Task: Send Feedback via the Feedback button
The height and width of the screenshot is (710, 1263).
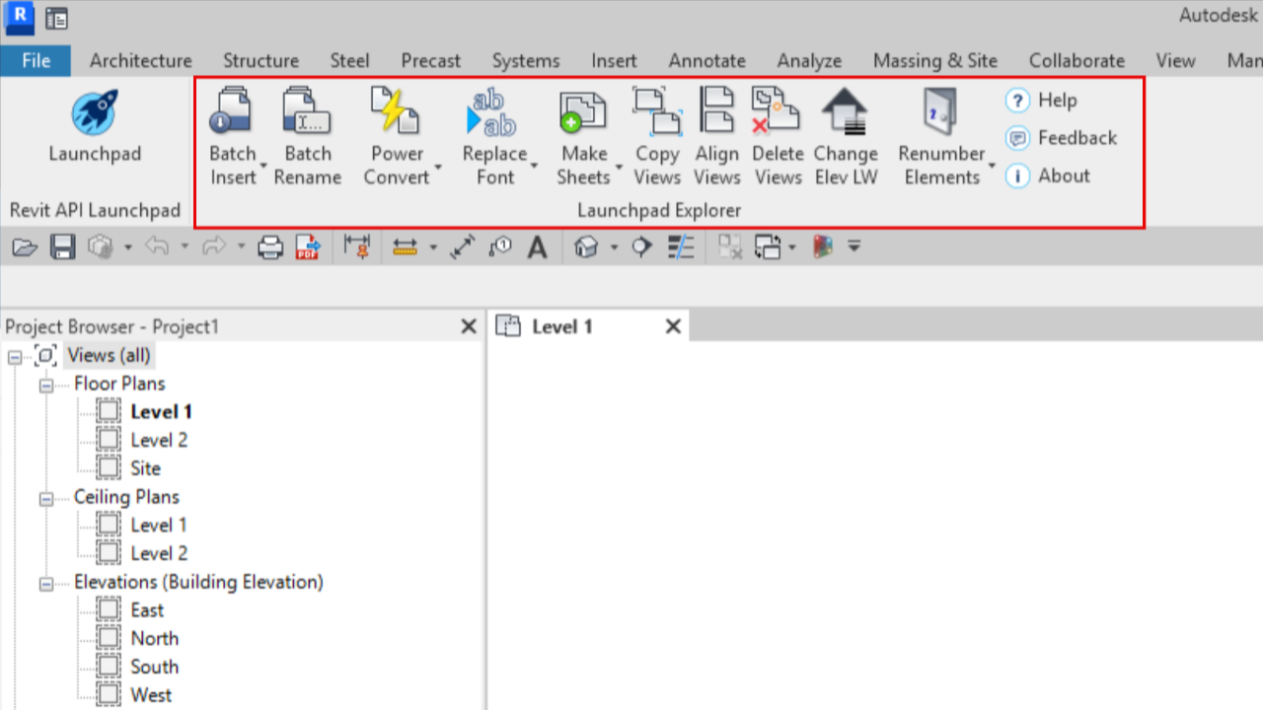Action: pyautogui.click(x=1062, y=138)
